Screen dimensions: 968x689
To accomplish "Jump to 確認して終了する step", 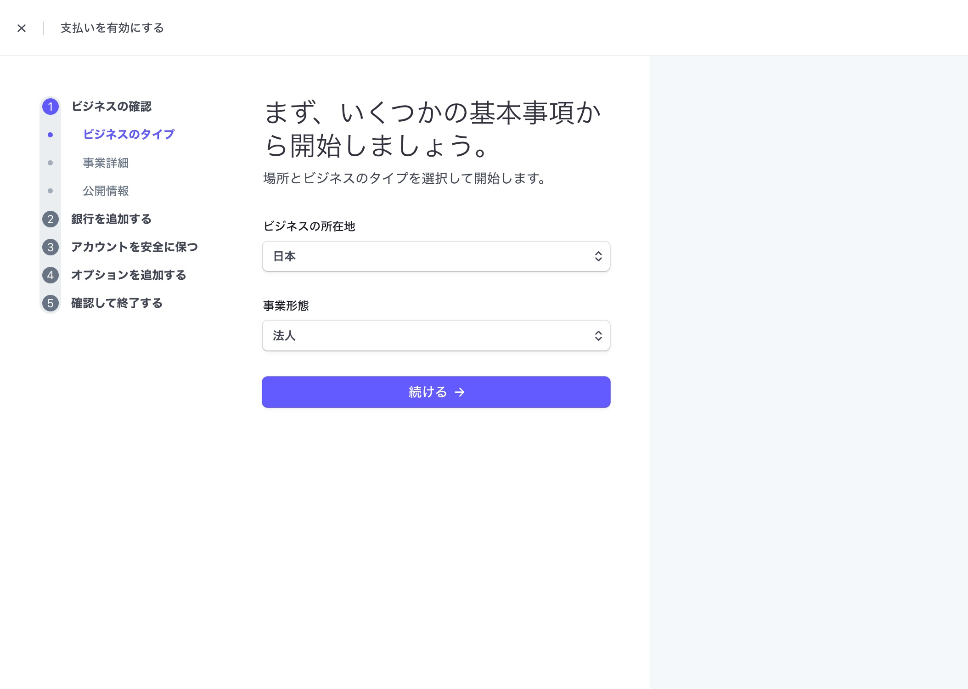I will click(x=117, y=303).
